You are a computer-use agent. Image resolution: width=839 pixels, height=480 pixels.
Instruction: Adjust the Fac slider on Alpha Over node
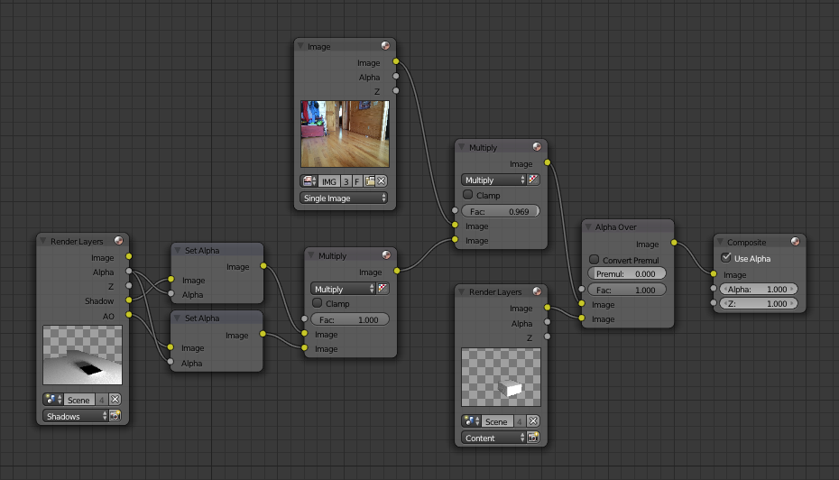[x=627, y=290]
